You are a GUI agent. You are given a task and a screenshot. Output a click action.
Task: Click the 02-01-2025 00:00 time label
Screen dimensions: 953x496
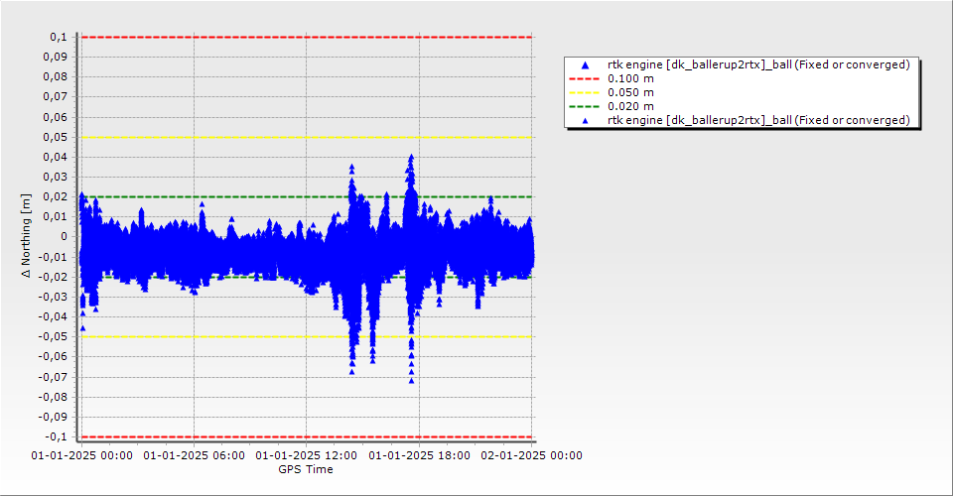point(532,455)
